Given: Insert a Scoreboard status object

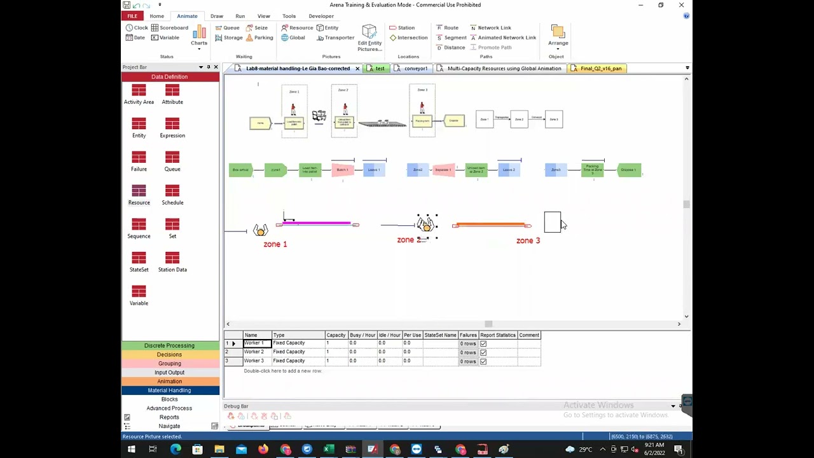Looking at the screenshot, I should [169, 28].
